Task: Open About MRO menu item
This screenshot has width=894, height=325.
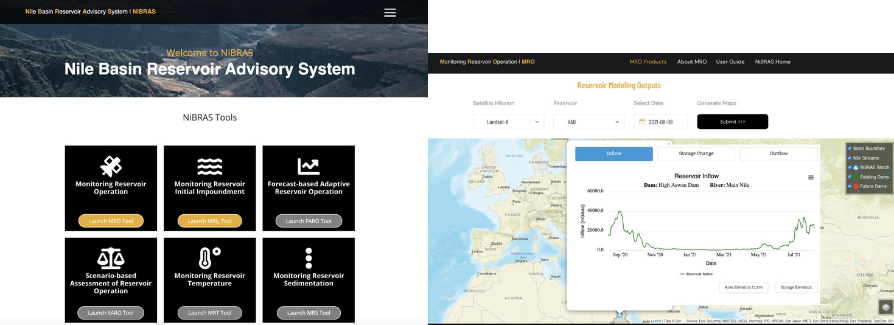Action: coord(692,62)
